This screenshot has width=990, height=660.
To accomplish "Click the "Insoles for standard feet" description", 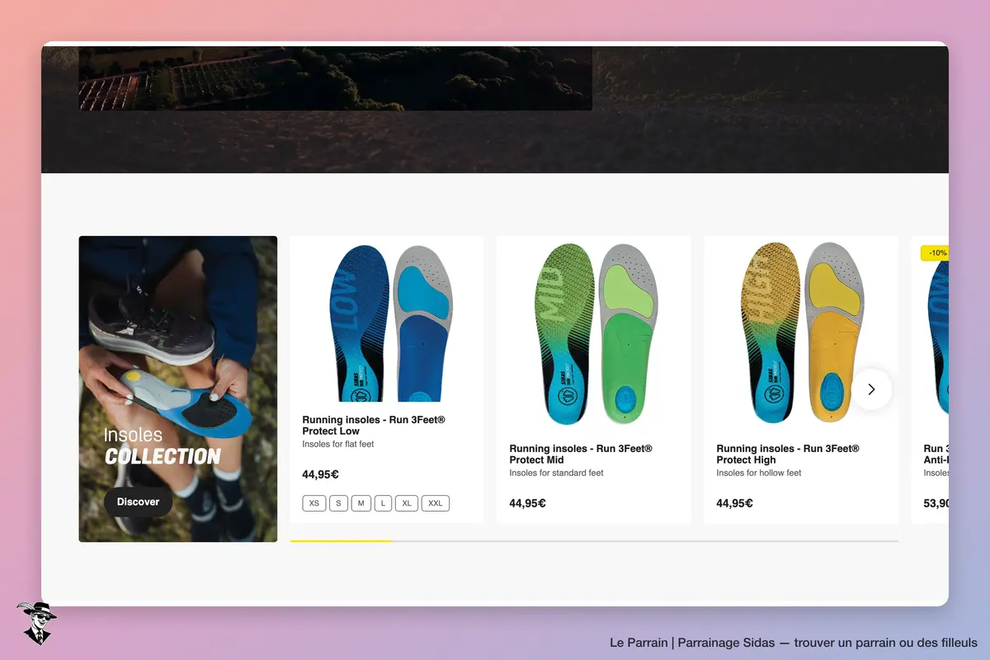I will coord(557,474).
